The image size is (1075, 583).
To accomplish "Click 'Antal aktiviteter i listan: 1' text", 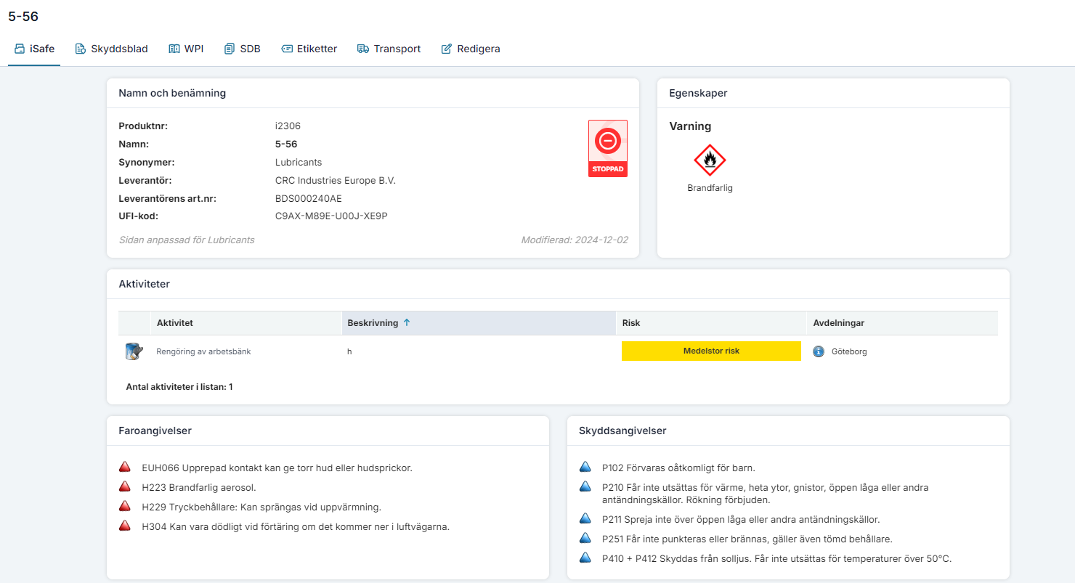I will pos(179,387).
